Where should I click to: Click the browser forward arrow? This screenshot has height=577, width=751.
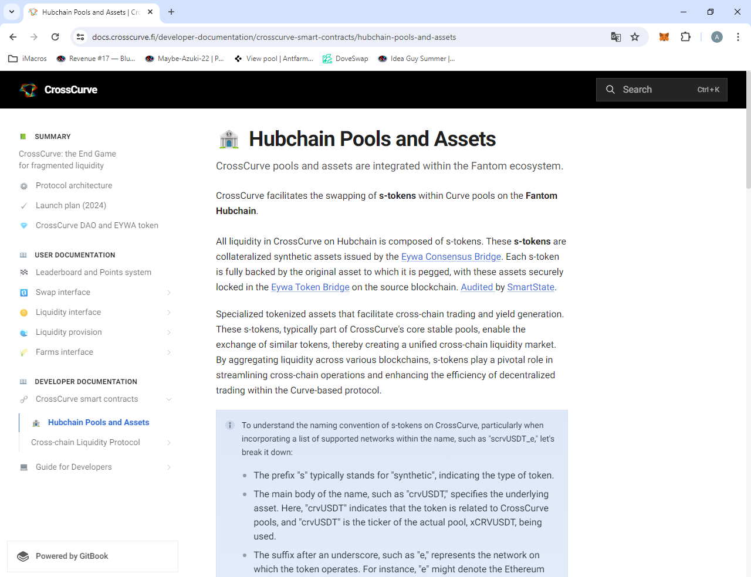[34, 37]
